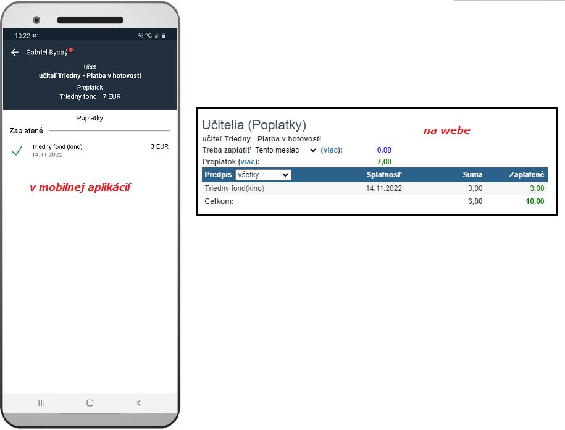
Task: Click the green '7,00' overpayment value
Action: [x=384, y=162]
